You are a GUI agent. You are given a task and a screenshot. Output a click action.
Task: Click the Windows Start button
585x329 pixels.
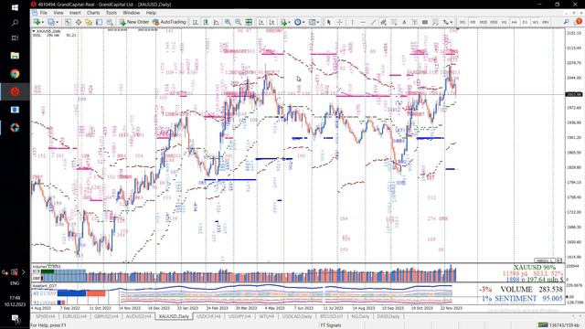[x=15, y=7]
